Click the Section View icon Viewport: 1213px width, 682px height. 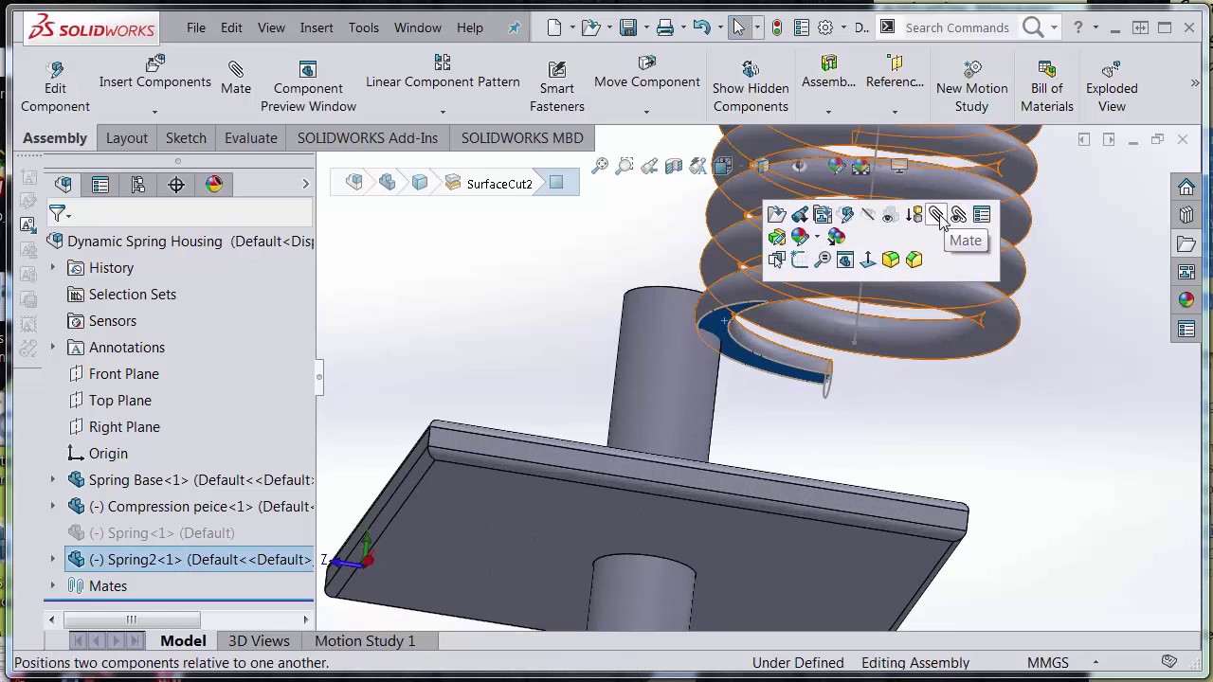click(674, 167)
